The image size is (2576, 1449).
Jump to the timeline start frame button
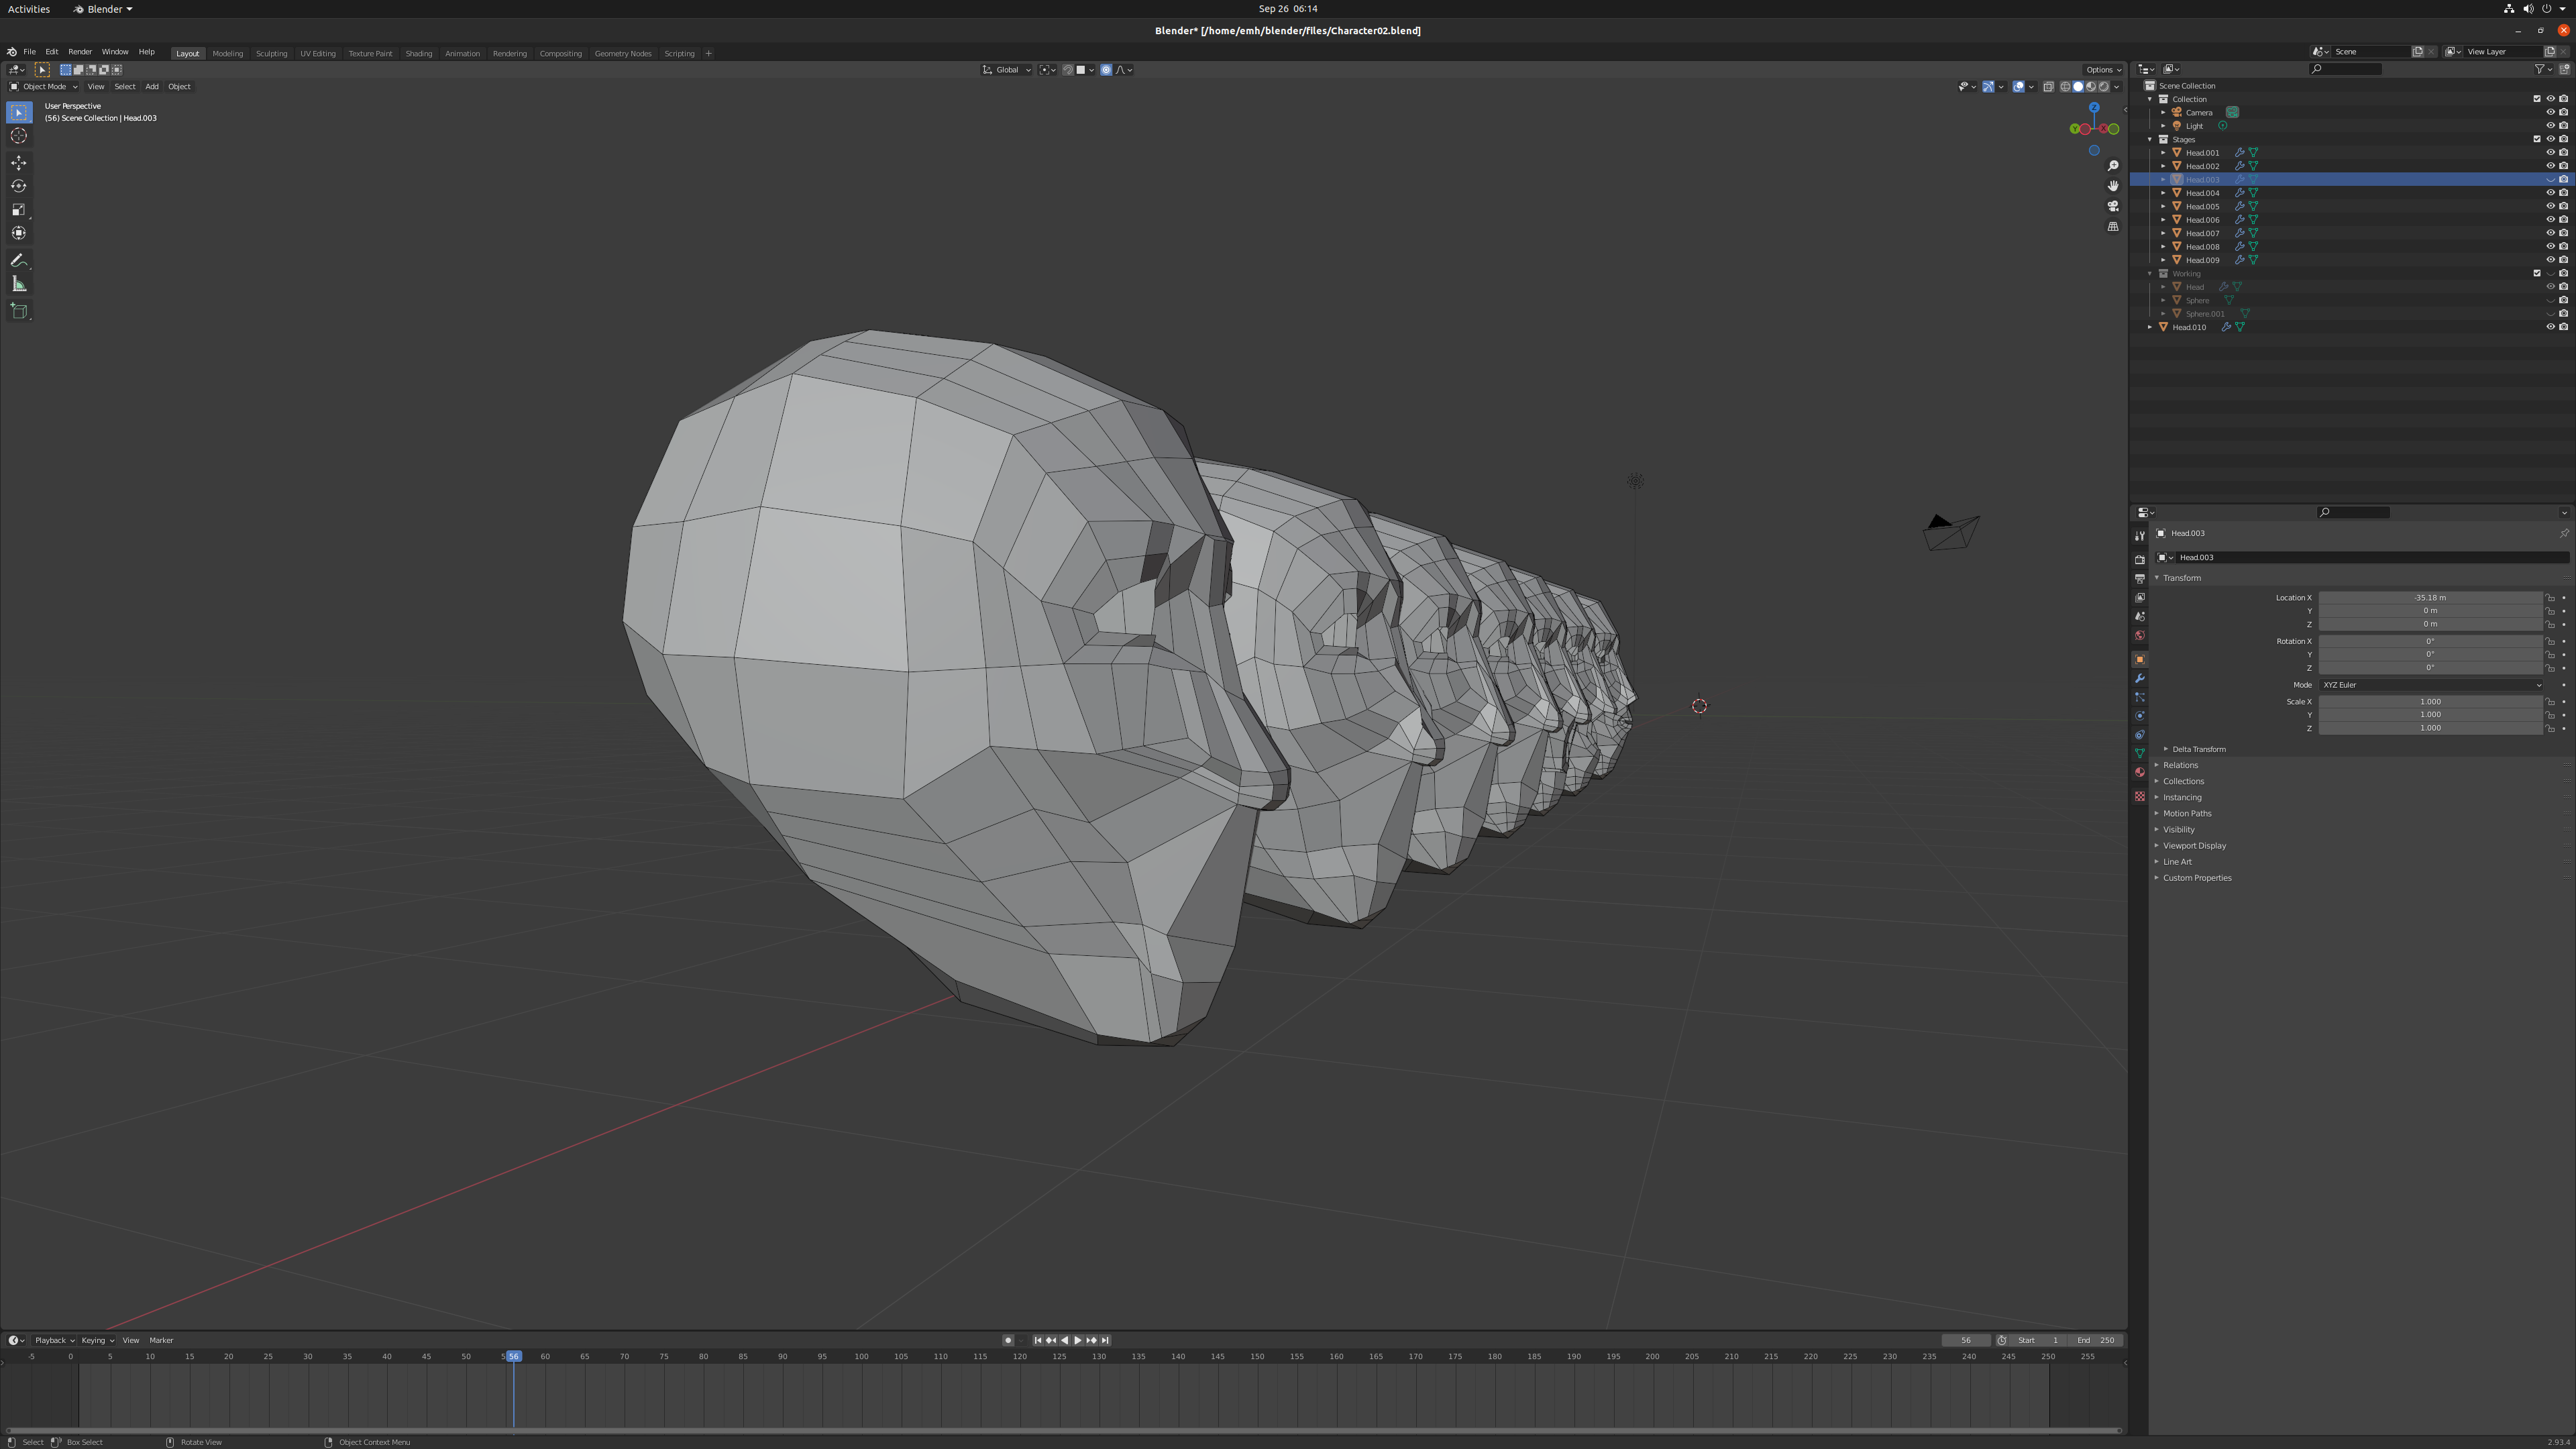coord(1038,1340)
